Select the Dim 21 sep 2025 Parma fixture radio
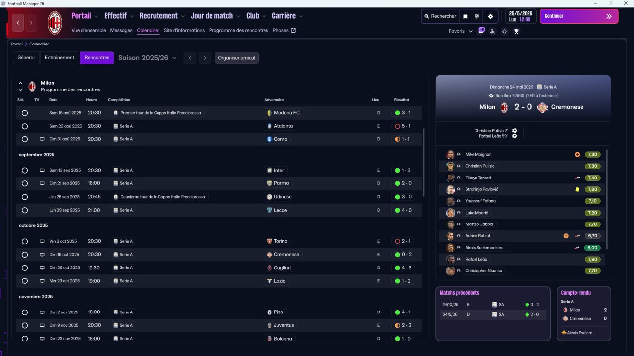 coord(25,183)
